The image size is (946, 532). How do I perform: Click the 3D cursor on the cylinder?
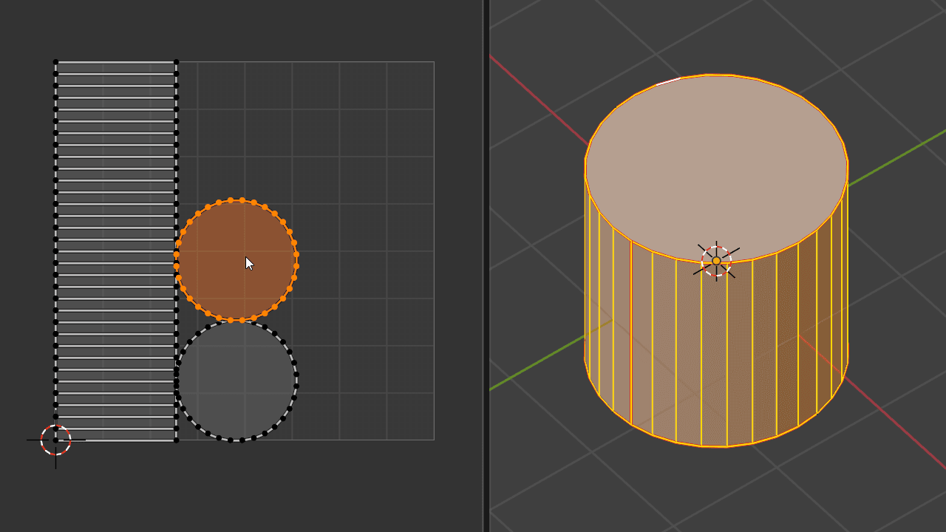pos(716,261)
